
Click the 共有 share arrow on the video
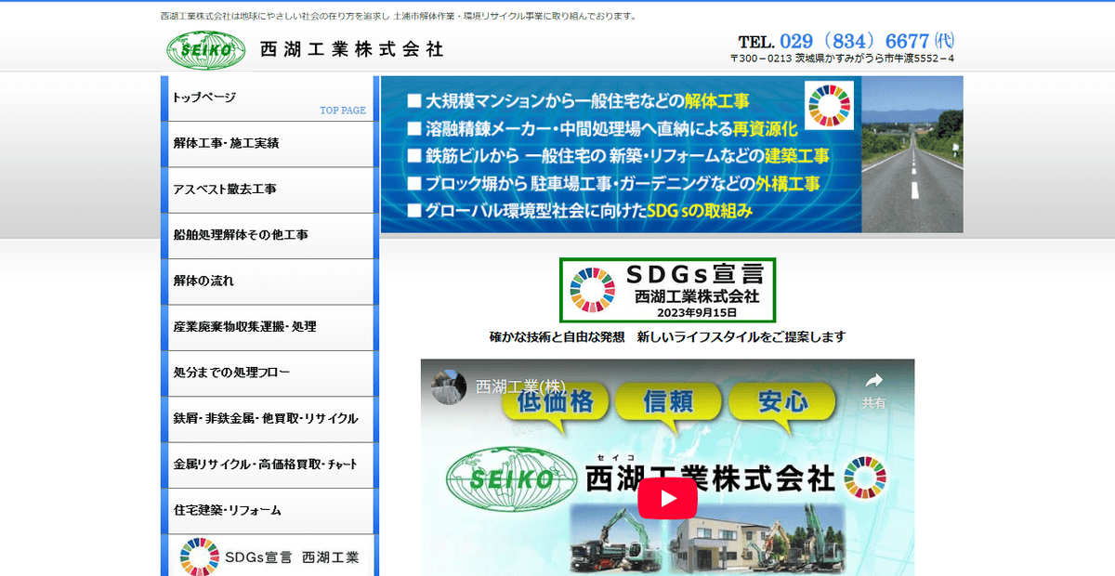click(x=872, y=381)
